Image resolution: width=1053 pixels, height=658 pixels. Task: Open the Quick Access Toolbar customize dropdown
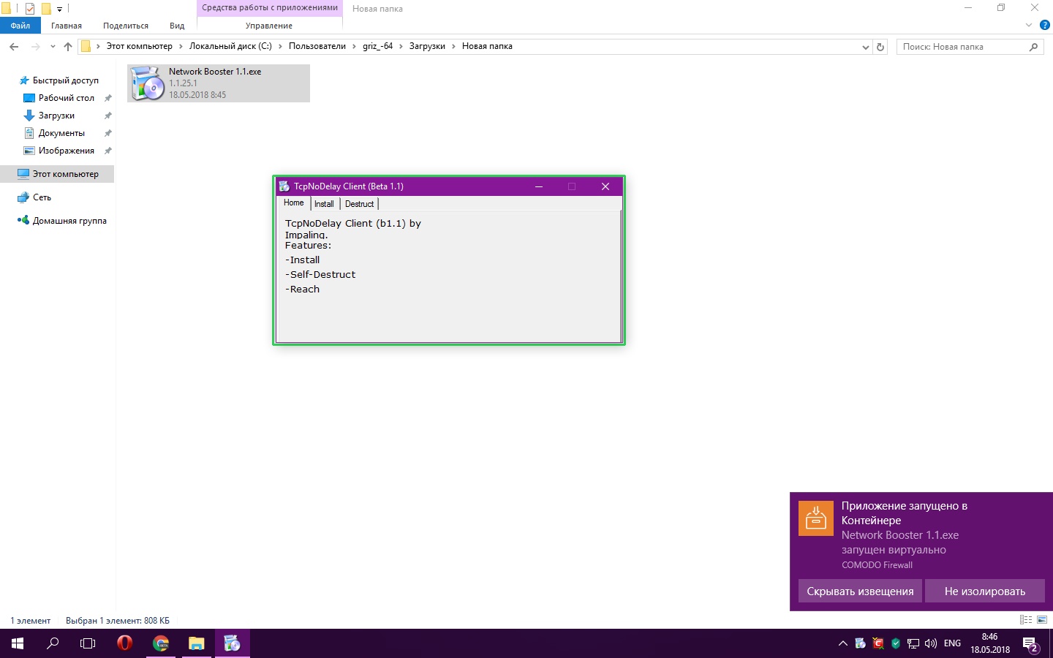(60, 10)
